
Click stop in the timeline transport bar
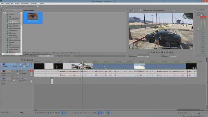pos(48,113)
